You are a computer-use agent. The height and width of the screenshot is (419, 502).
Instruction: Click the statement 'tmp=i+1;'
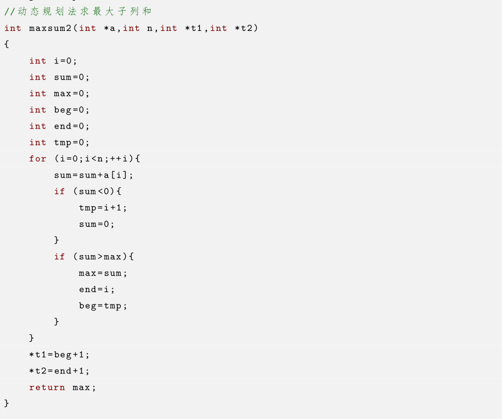click(103, 207)
